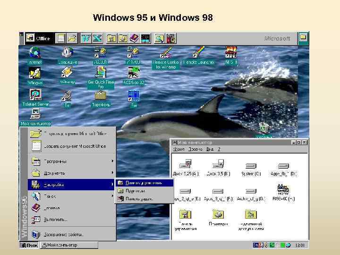
Task: Select the (F:) drive in Мой компьютер
Action: [x=218, y=194]
